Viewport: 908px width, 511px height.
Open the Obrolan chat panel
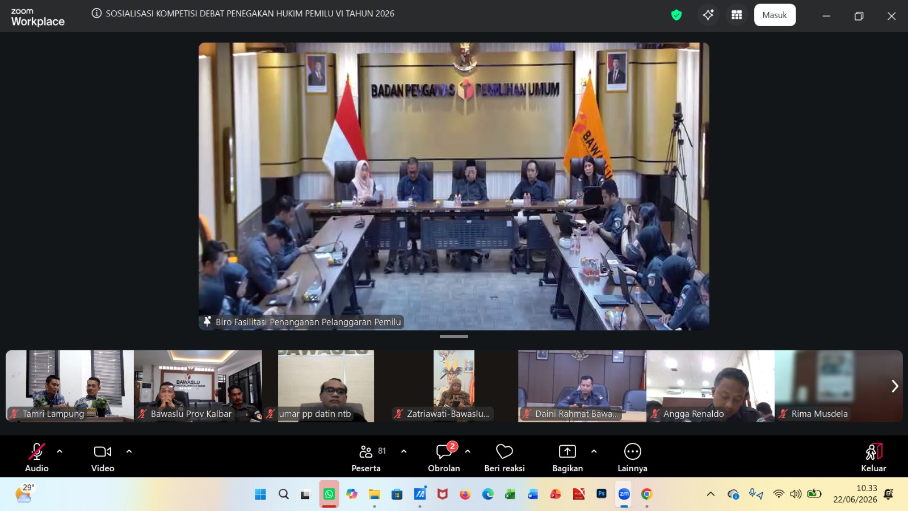point(444,458)
